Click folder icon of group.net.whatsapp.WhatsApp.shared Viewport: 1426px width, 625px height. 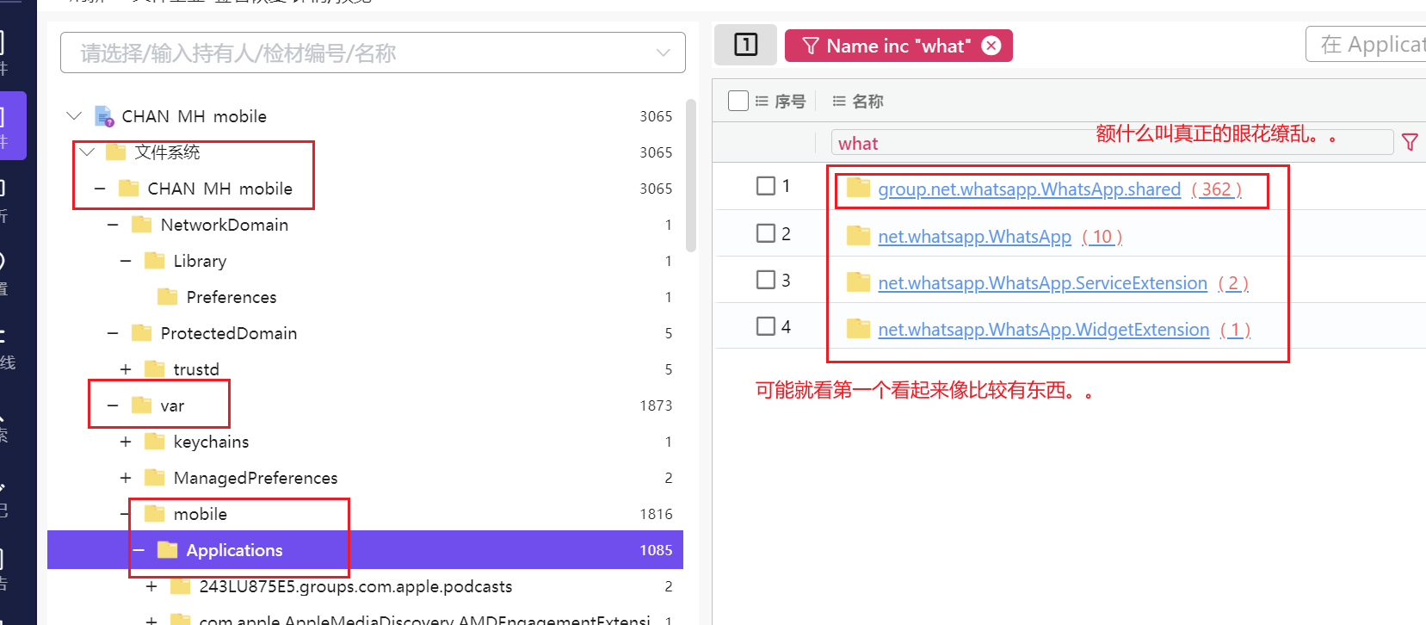pyautogui.click(x=858, y=189)
